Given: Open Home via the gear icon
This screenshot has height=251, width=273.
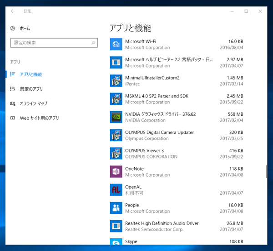Looking at the screenshot, I should pos(13,28).
